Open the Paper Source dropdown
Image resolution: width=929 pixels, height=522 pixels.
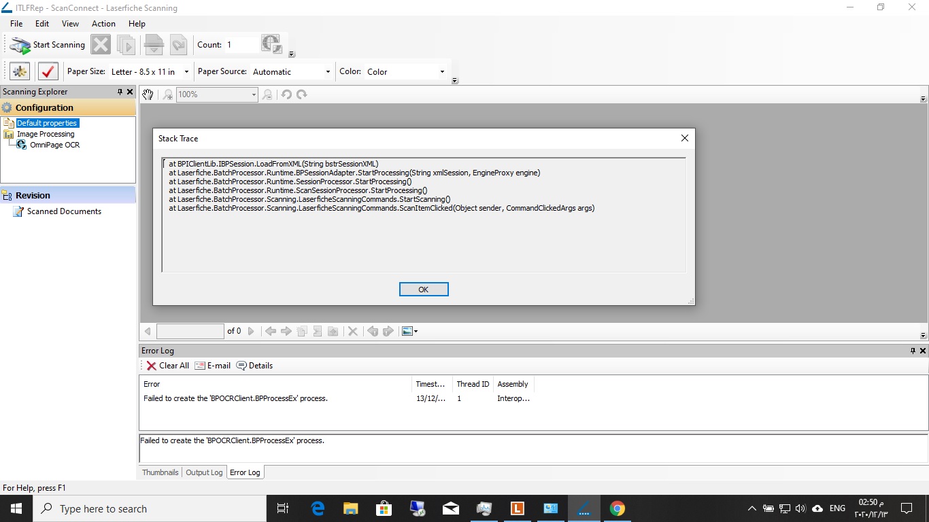point(328,72)
